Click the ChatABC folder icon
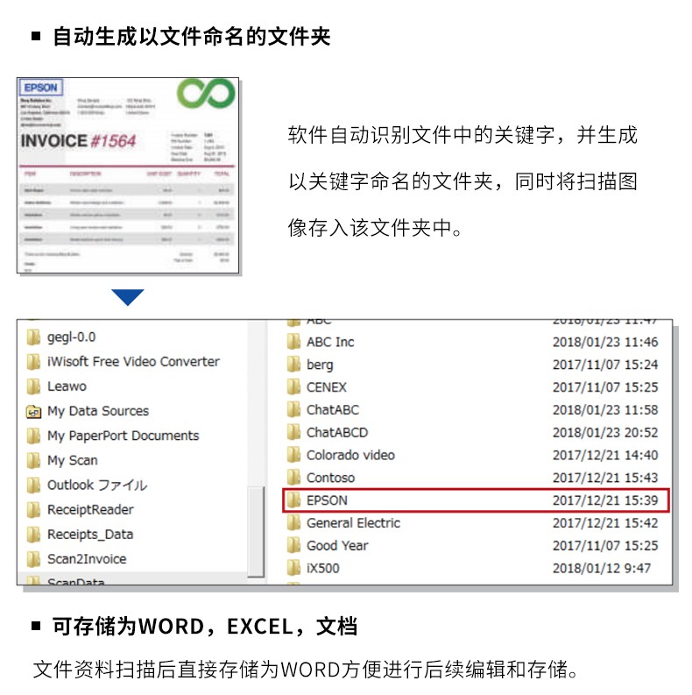Viewport: 692px width, 695px height. coord(293,410)
